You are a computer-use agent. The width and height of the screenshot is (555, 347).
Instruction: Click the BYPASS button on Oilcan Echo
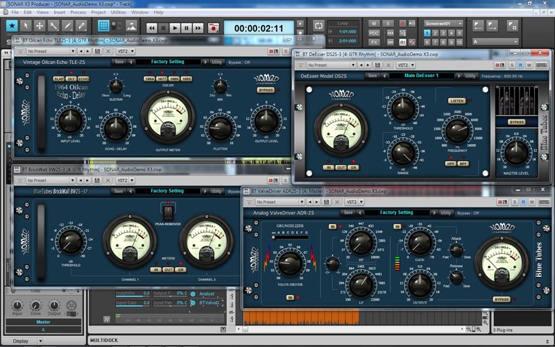click(266, 90)
